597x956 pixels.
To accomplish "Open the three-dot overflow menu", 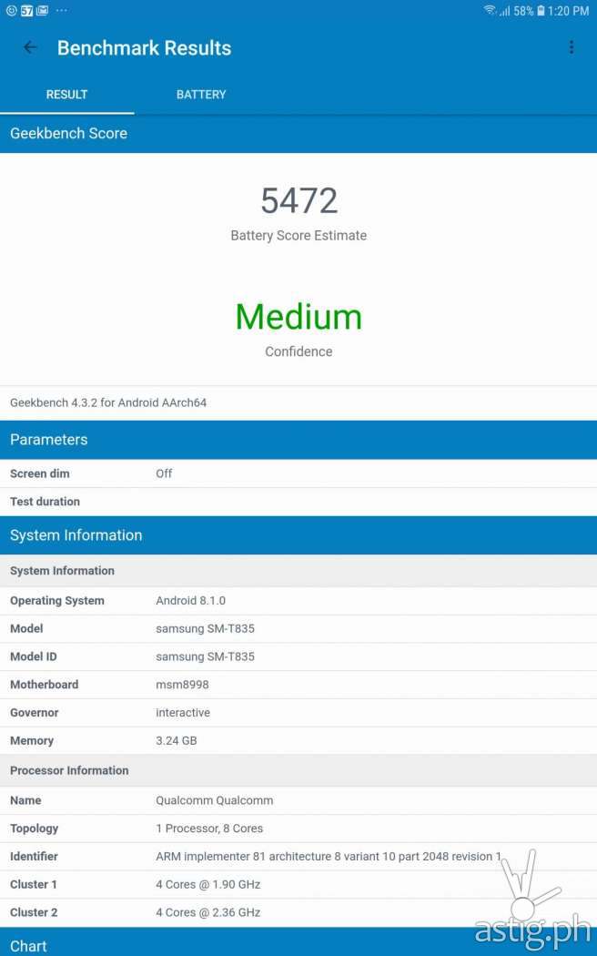I will click(571, 47).
